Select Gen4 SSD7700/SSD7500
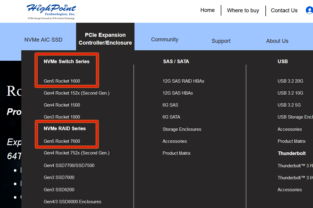This screenshot has width=313, height=208. 69,165
